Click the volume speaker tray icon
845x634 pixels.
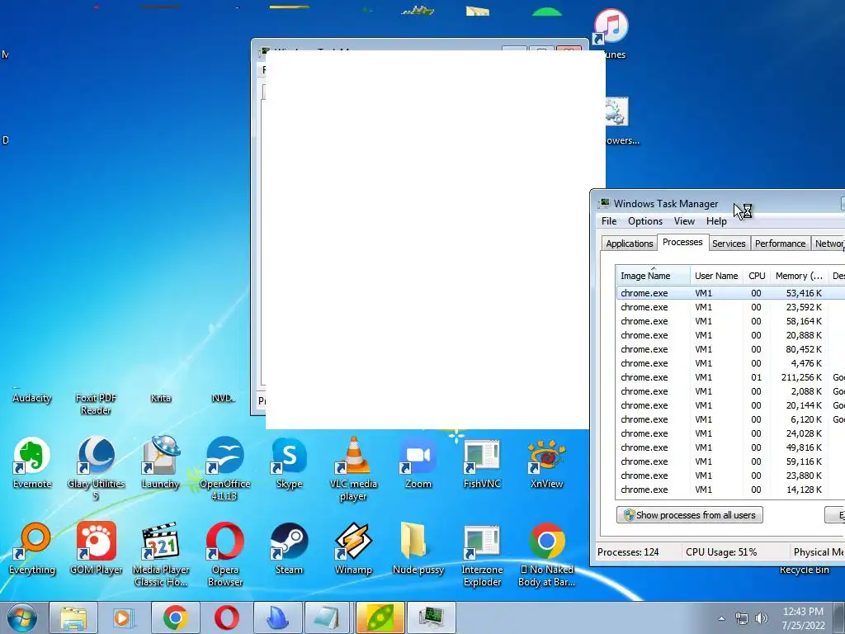tap(762, 618)
